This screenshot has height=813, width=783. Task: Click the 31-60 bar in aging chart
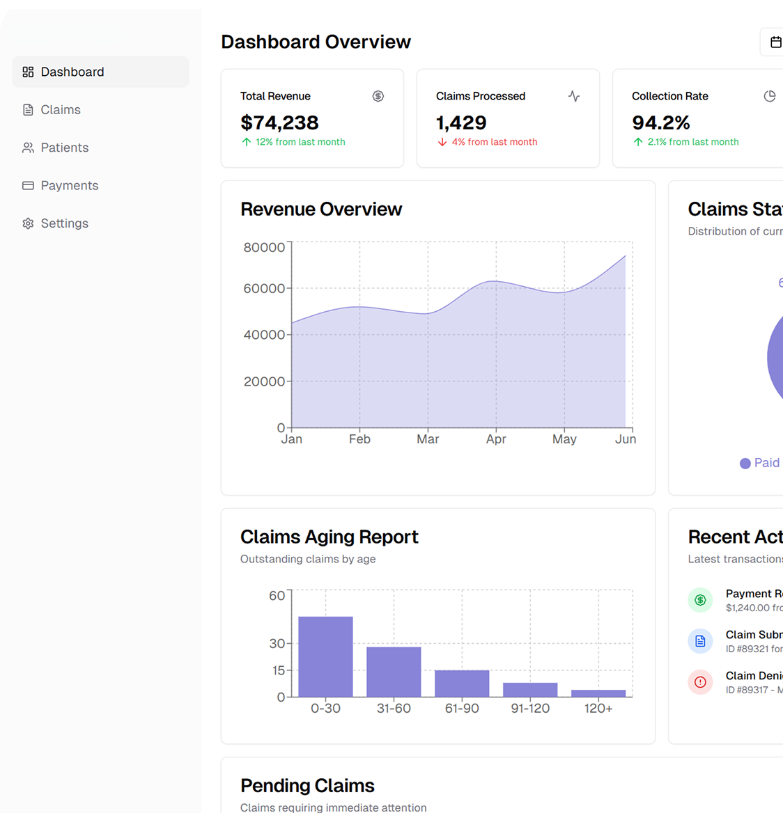(394, 672)
